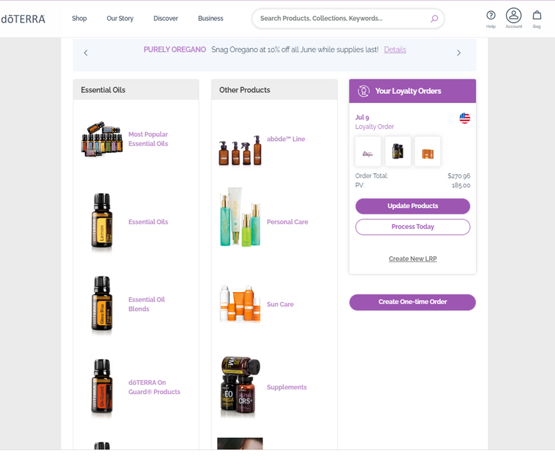Viewport: 555px width, 472px height.
Task: Go to previous promo banner
Action: pos(86,53)
